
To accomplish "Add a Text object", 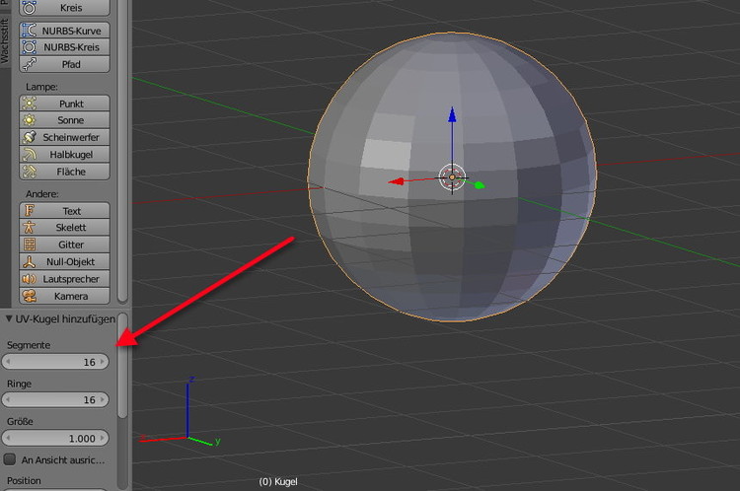I will [65, 211].
